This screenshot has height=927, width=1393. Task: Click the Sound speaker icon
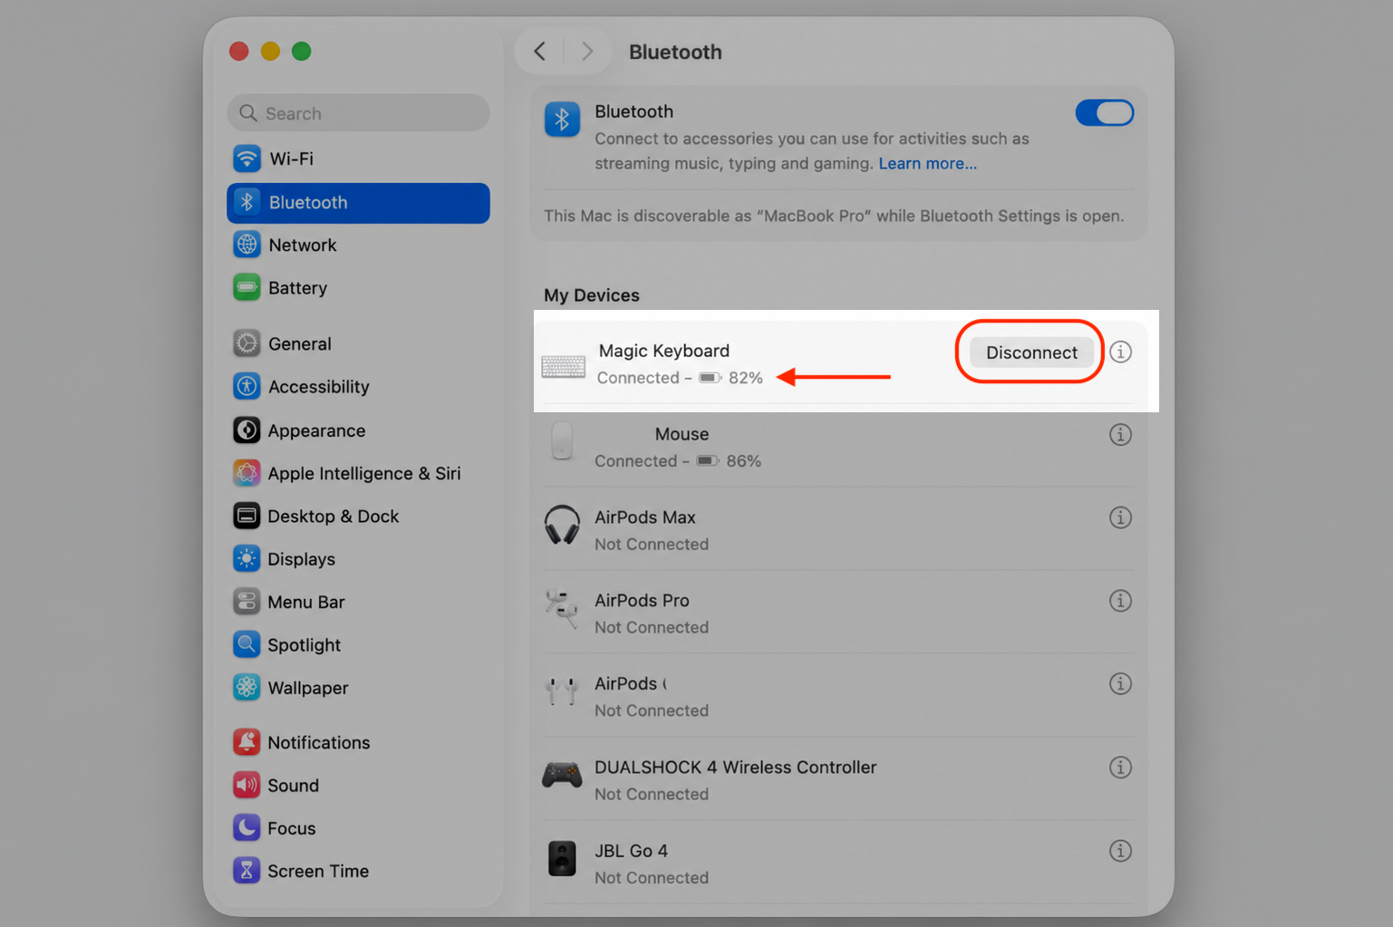(x=247, y=785)
